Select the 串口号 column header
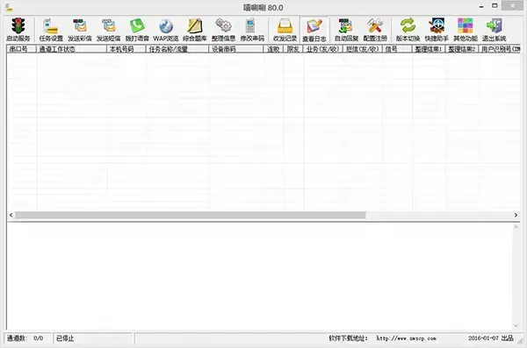 pyautogui.click(x=21, y=49)
